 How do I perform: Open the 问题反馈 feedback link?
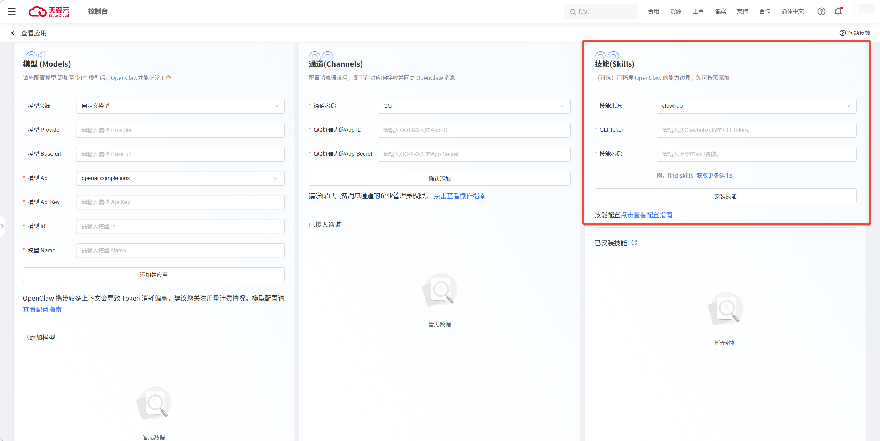(x=855, y=33)
